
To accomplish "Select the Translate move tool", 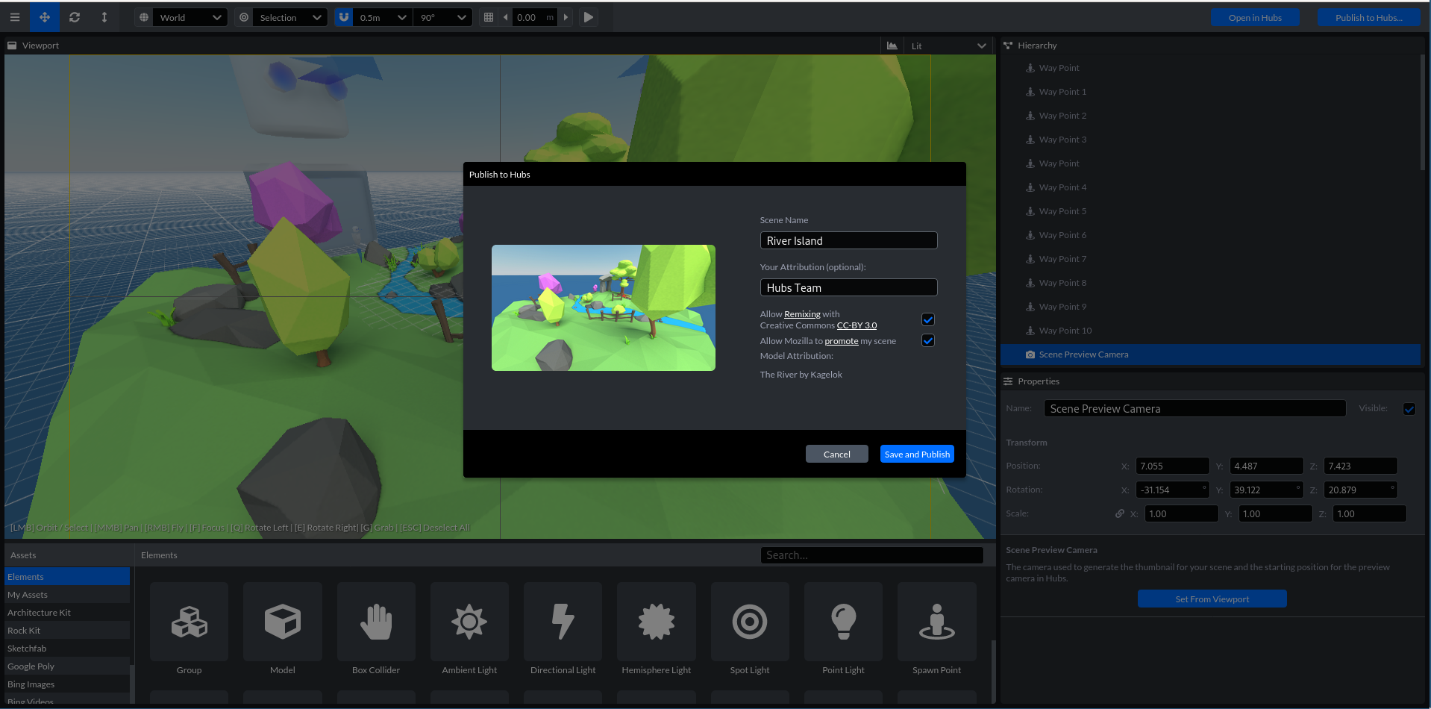I will (45, 17).
